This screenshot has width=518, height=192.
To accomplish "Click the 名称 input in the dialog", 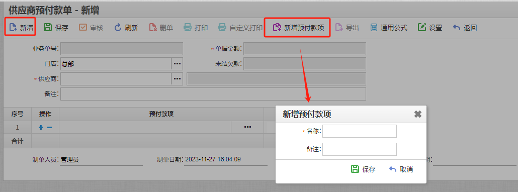I will (360, 131).
